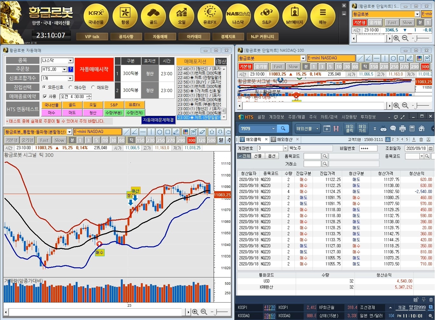The height and width of the screenshot is (320, 435).
Task: Toggle the 전체 filter in HTS
Action: pyautogui.click(x=244, y=156)
